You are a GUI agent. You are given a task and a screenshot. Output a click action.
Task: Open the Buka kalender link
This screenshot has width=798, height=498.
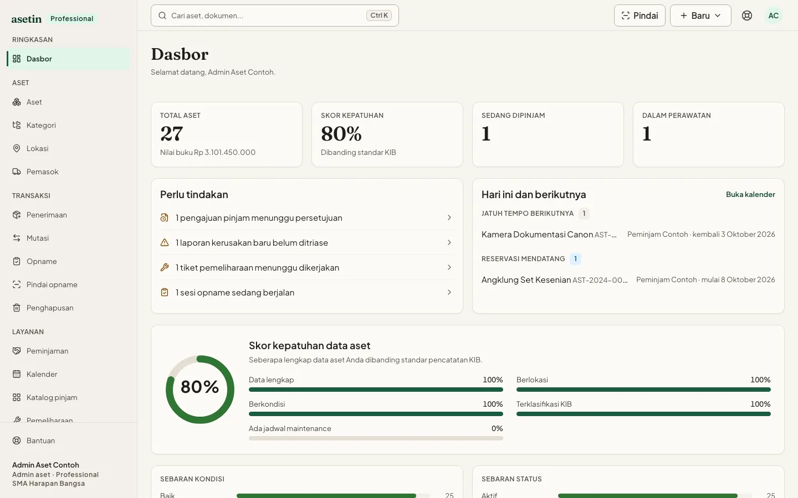coord(750,194)
